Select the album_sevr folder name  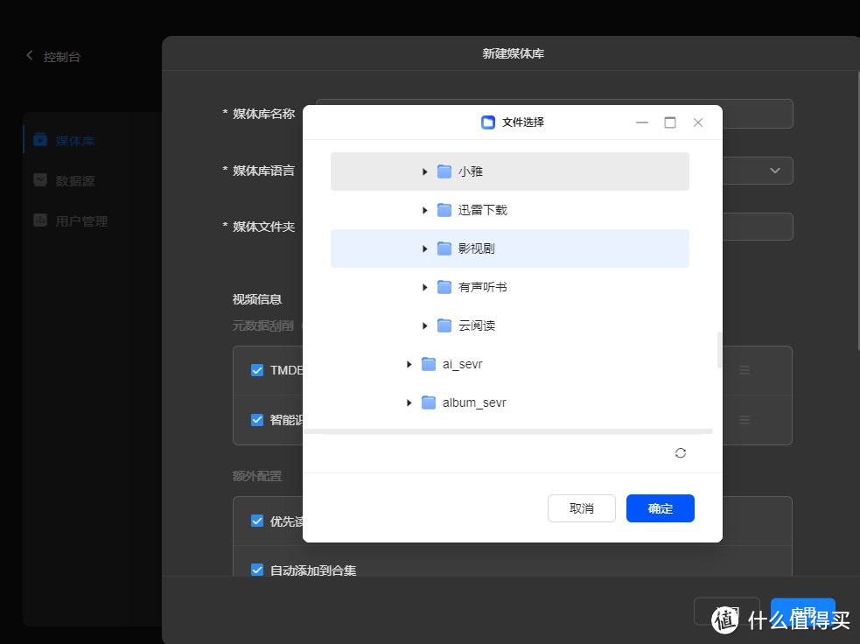[x=474, y=402]
